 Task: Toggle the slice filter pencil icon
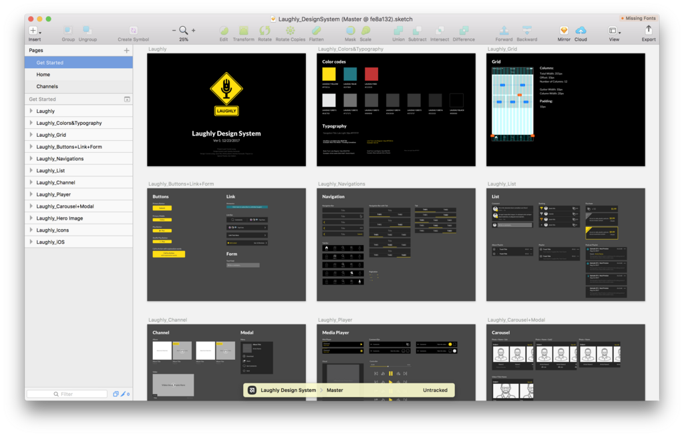click(124, 394)
